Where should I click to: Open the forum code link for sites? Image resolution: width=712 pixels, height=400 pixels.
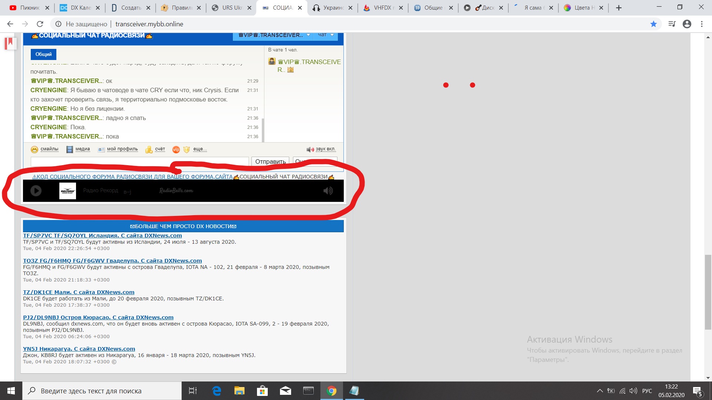[132, 177]
